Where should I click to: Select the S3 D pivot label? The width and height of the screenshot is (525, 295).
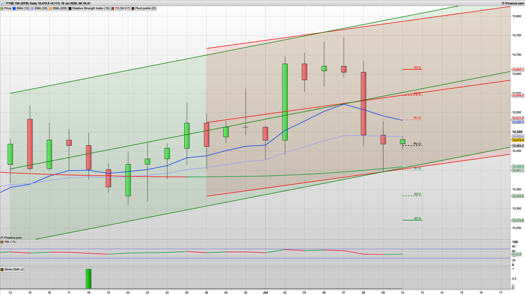pyautogui.click(x=417, y=219)
